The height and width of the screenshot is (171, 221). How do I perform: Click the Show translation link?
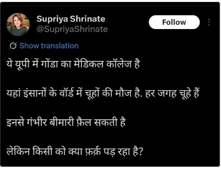49,46
